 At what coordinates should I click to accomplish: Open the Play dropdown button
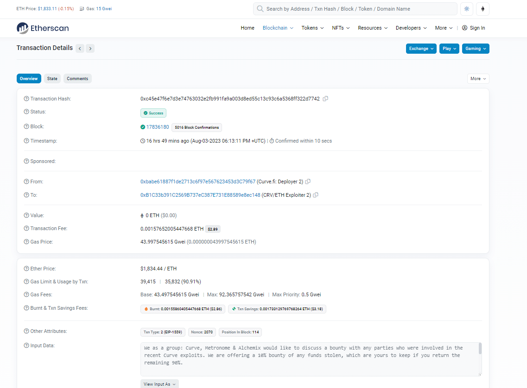coord(449,49)
